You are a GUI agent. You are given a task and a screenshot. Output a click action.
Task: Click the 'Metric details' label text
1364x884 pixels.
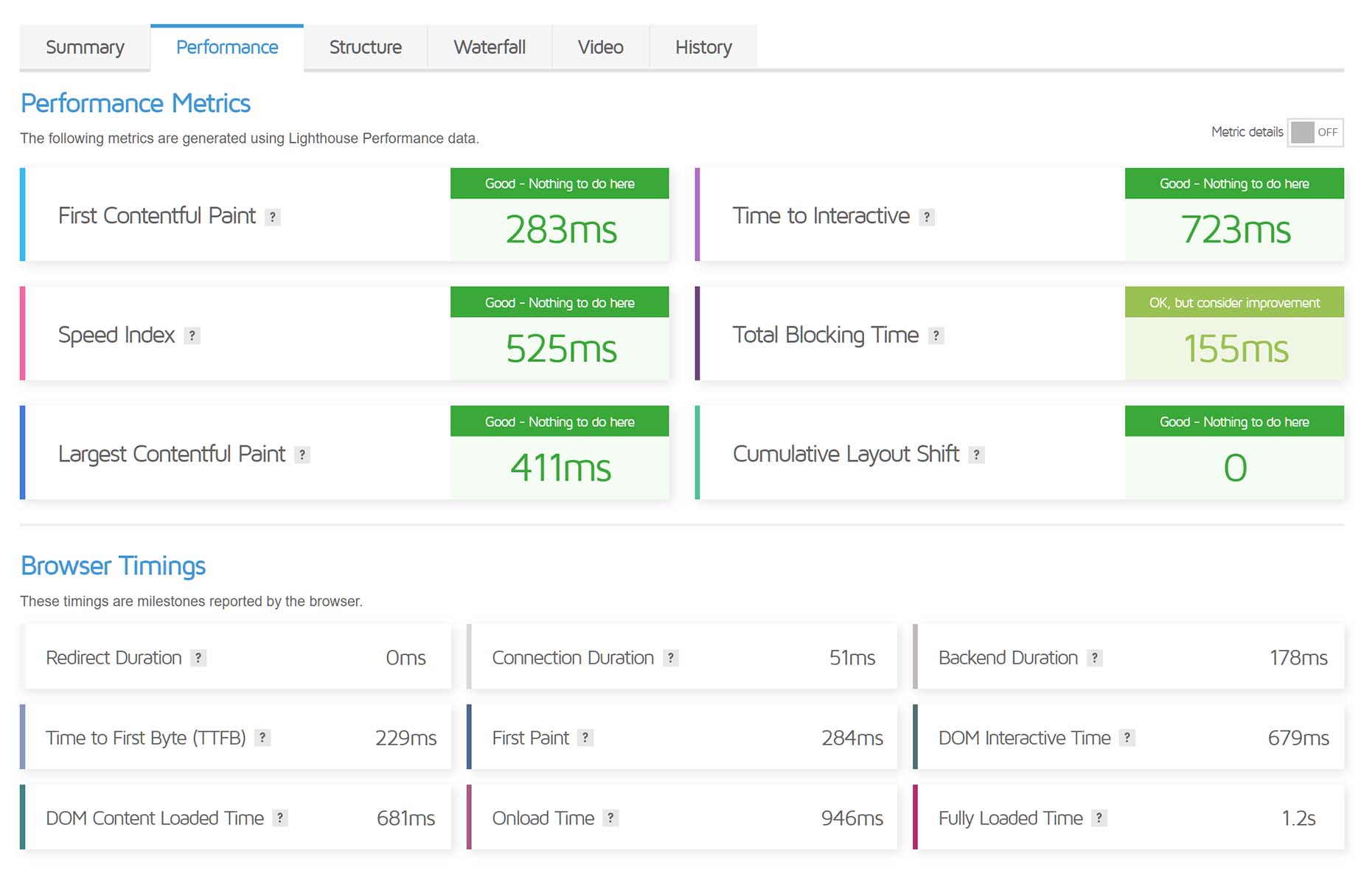1247,132
